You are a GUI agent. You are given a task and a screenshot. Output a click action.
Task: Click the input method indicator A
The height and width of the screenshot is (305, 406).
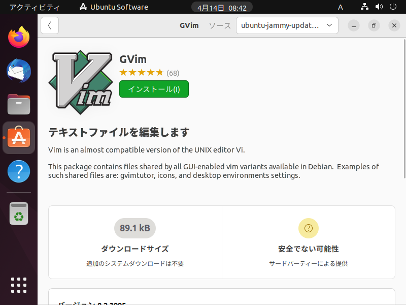(341, 7)
